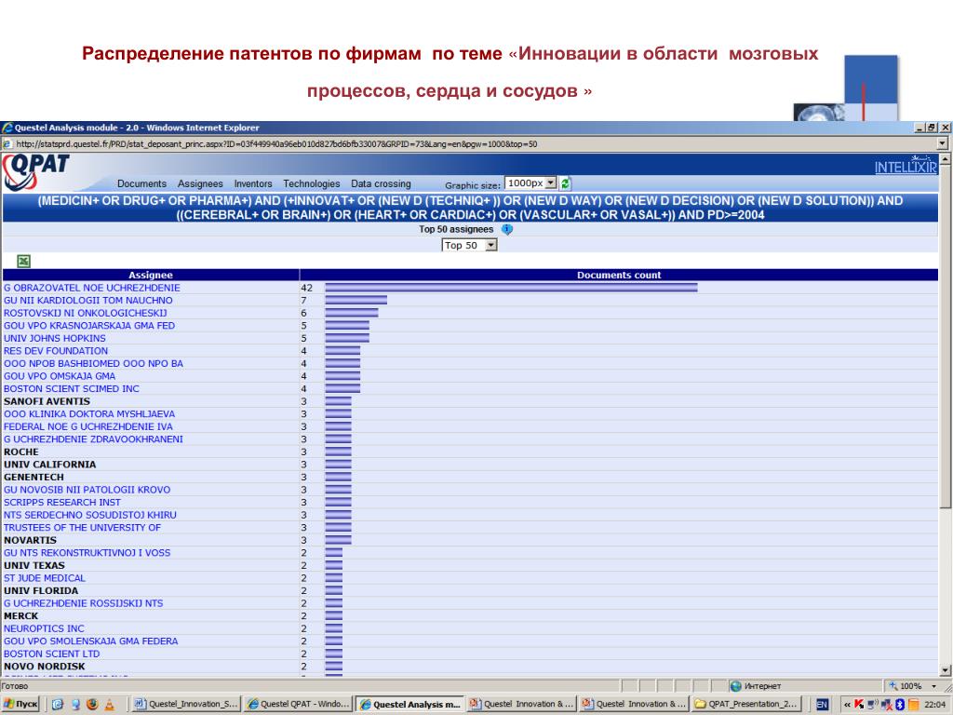Open assignee BOSTON SCIENT LTD
Viewport: 953px width, 715px height.
(52, 654)
